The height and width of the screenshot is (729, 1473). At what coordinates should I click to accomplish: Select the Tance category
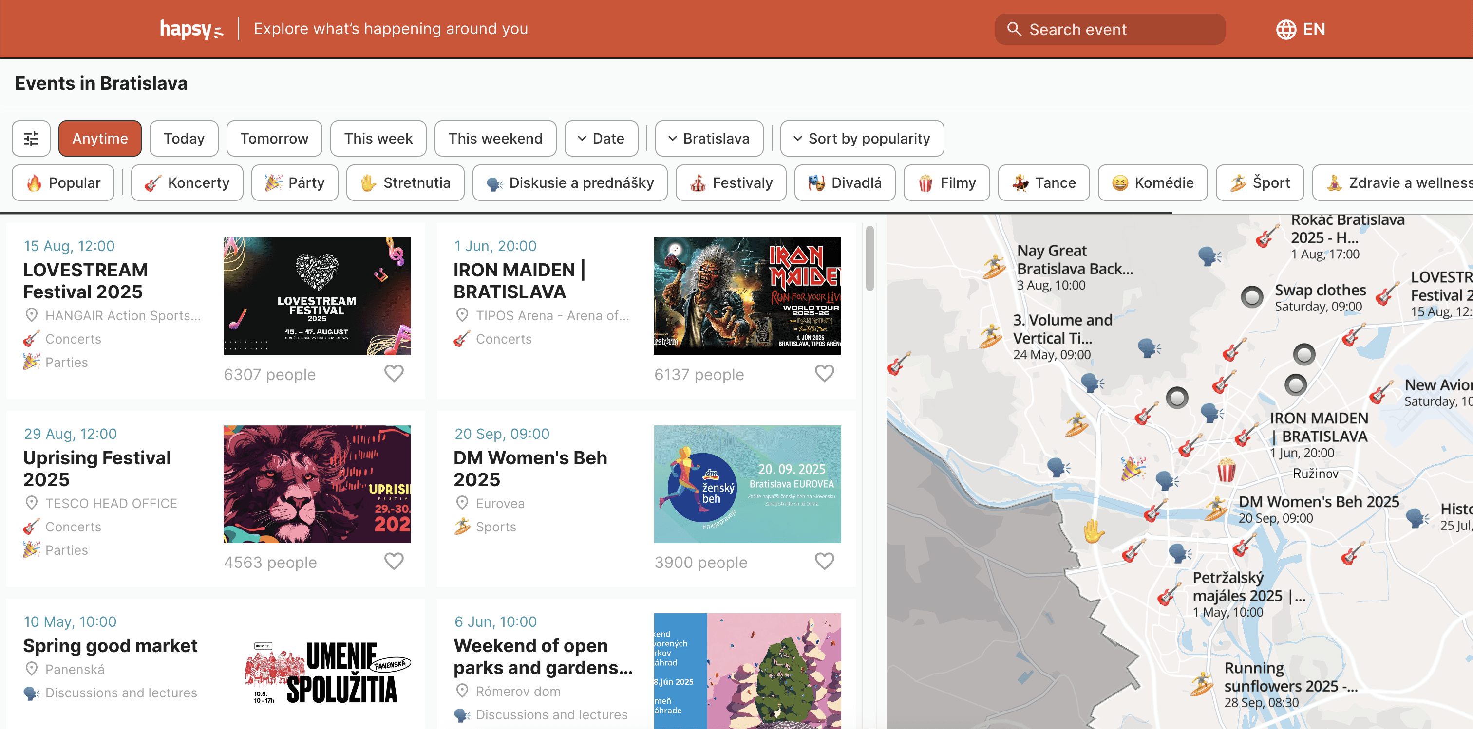click(1044, 183)
